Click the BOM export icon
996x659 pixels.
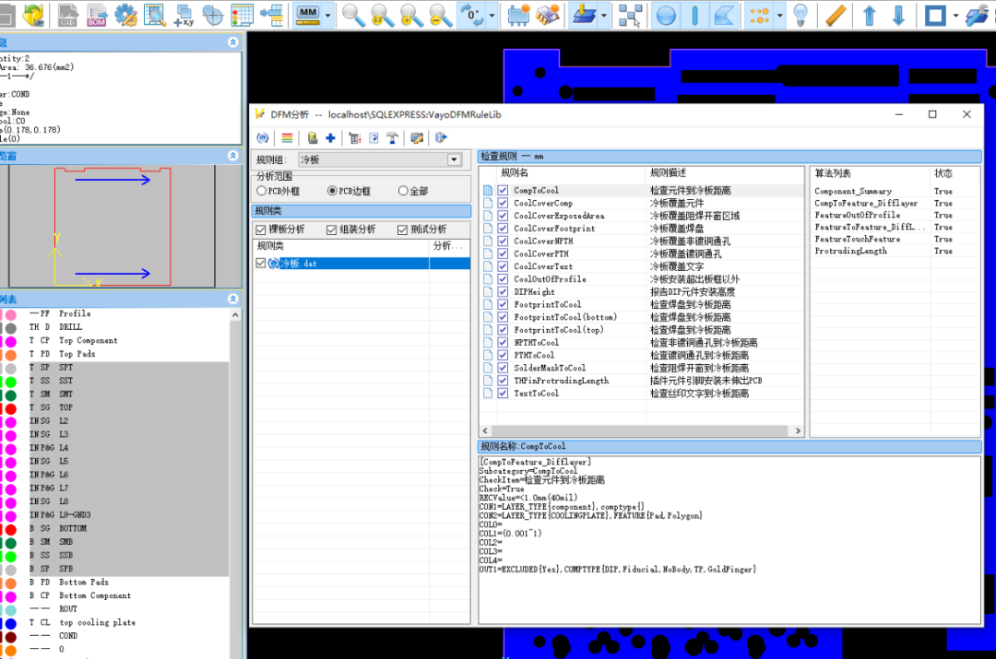point(97,15)
